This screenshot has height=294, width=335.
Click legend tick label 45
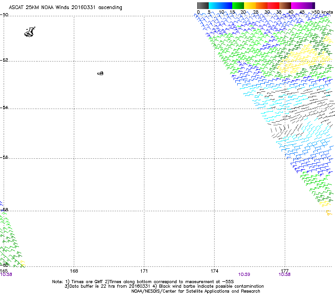[x=302, y=12]
